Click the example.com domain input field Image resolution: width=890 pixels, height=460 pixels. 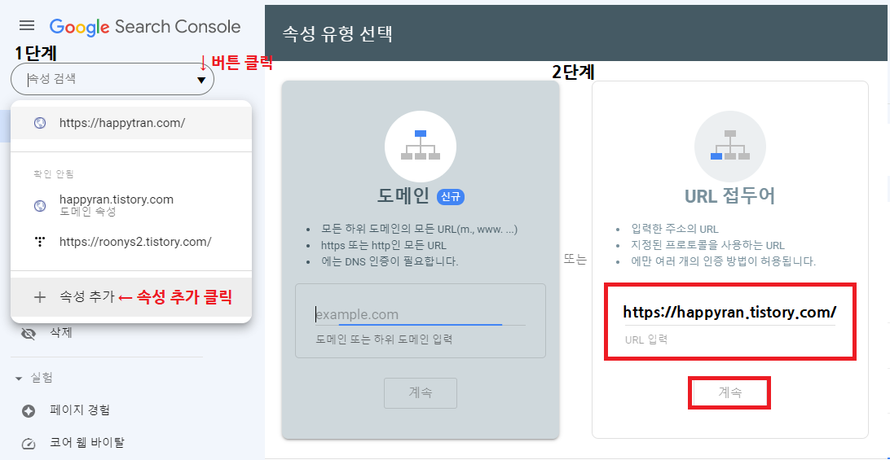420,314
